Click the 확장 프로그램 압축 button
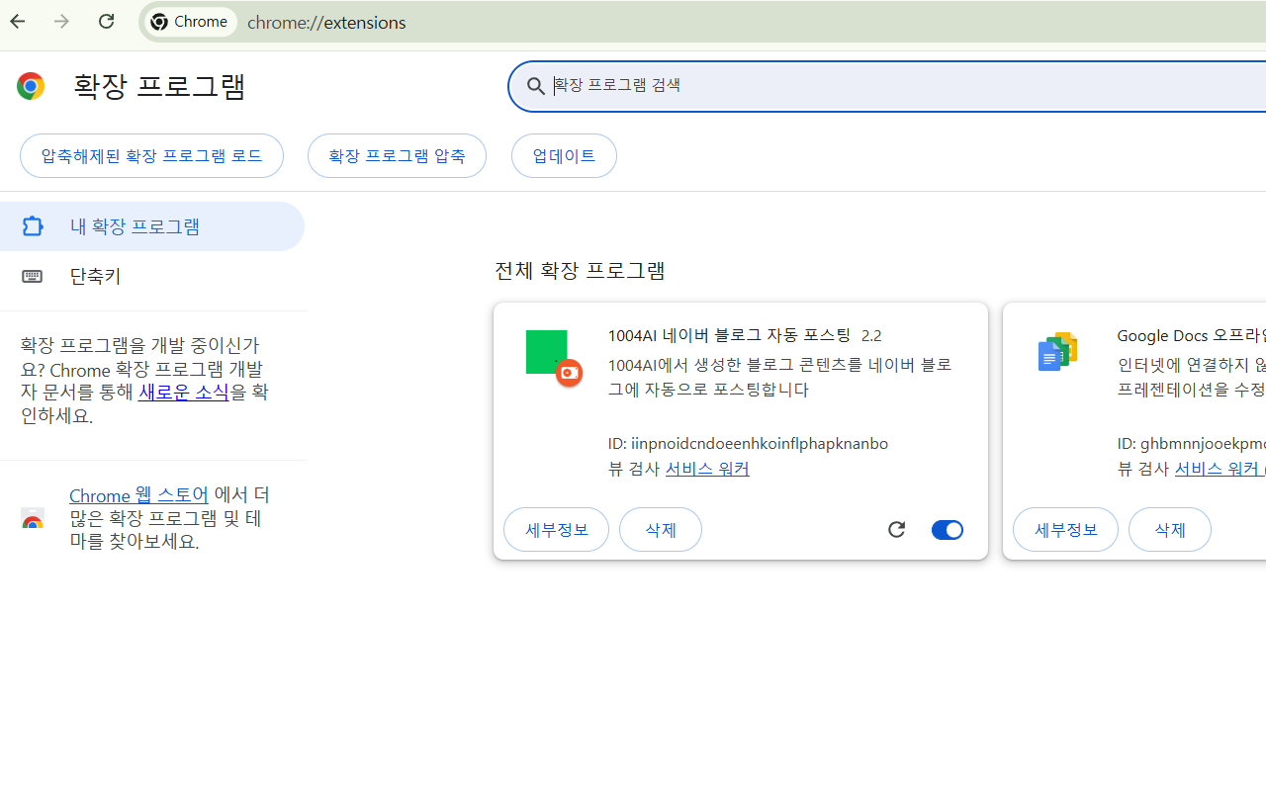Viewport: 1266px width, 791px height. (x=397, y=156)
